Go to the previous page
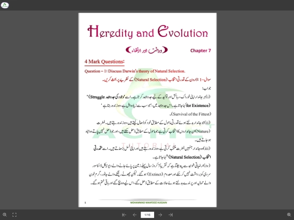The height and width of the screenshot is (220, 294). [x=134, y=215]
